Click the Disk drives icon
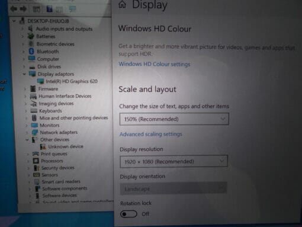Screen dimensions: 302x227 coord(32,67)
